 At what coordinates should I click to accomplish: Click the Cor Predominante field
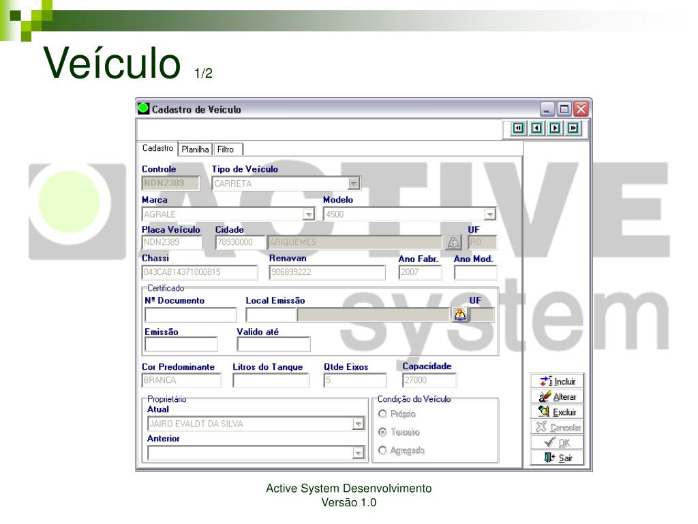pyautogui.click(x=181, y=380)
